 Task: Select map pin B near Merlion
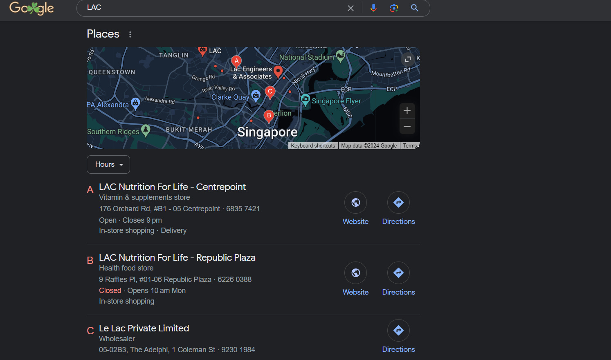click(269, 116)
